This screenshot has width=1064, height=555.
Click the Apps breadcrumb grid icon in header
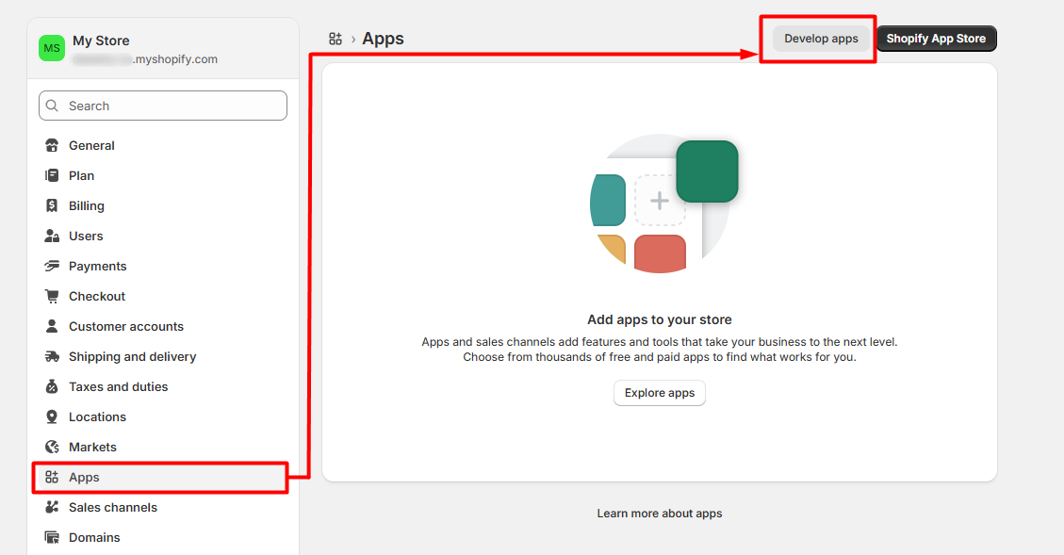[336, 39]
